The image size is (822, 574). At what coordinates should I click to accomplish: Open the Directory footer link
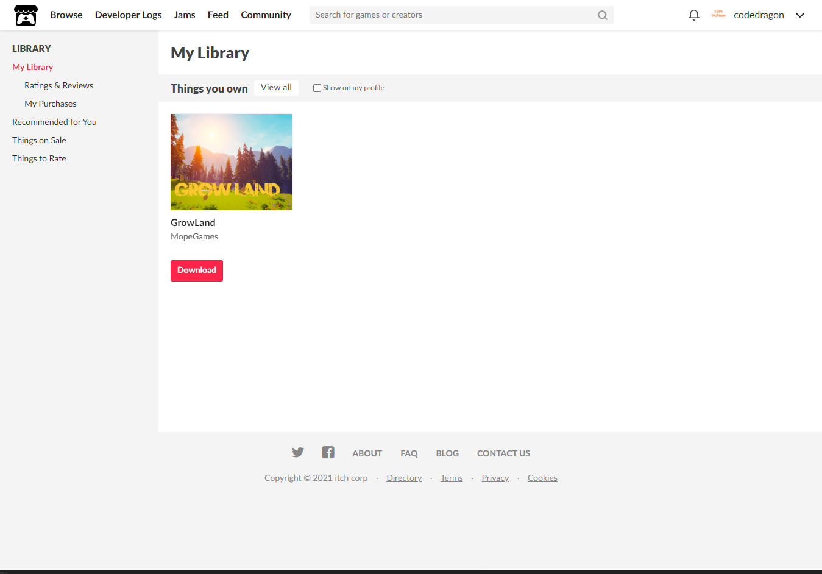coord(405,478)
